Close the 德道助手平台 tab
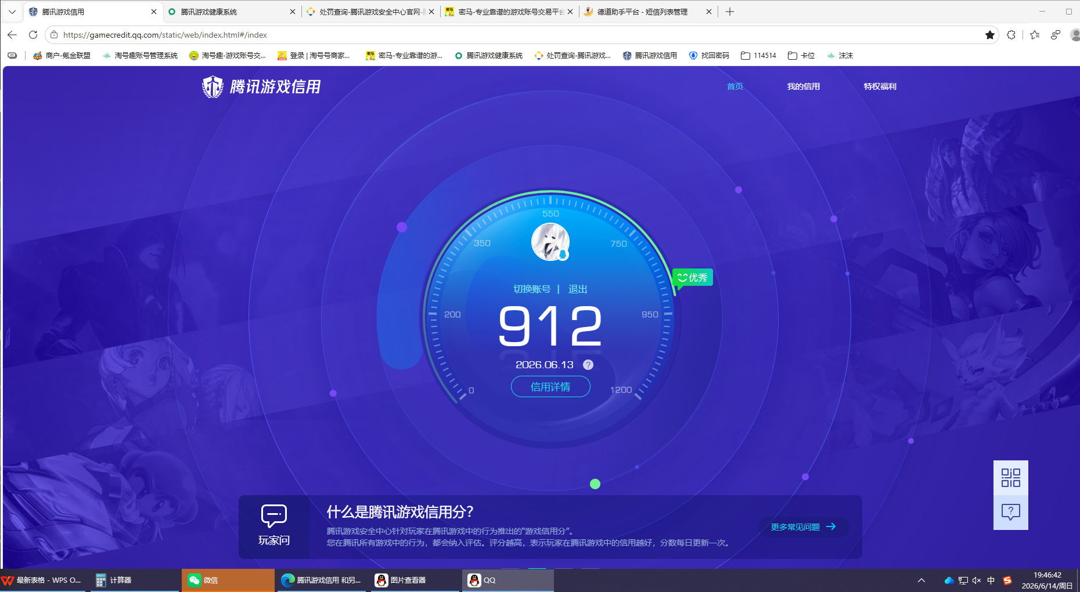This screenshot has height=592, width=1080. click(x=709, y=12)
